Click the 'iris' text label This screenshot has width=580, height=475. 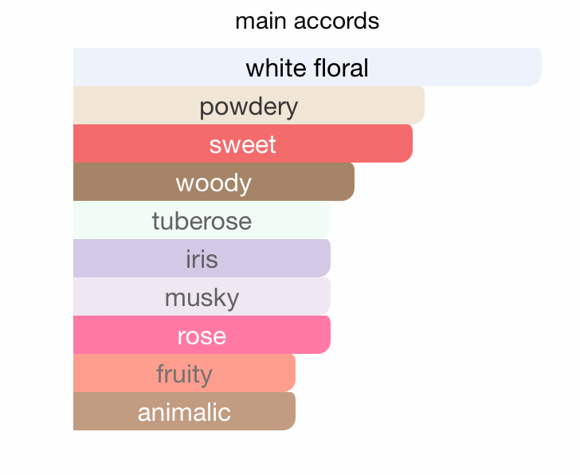tap(202, 259)
